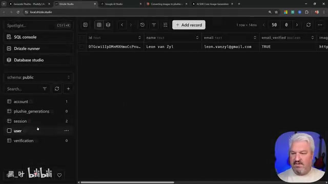328x184 pixels.
Task: Edit the offset 0 field
Action: [286, 25]
